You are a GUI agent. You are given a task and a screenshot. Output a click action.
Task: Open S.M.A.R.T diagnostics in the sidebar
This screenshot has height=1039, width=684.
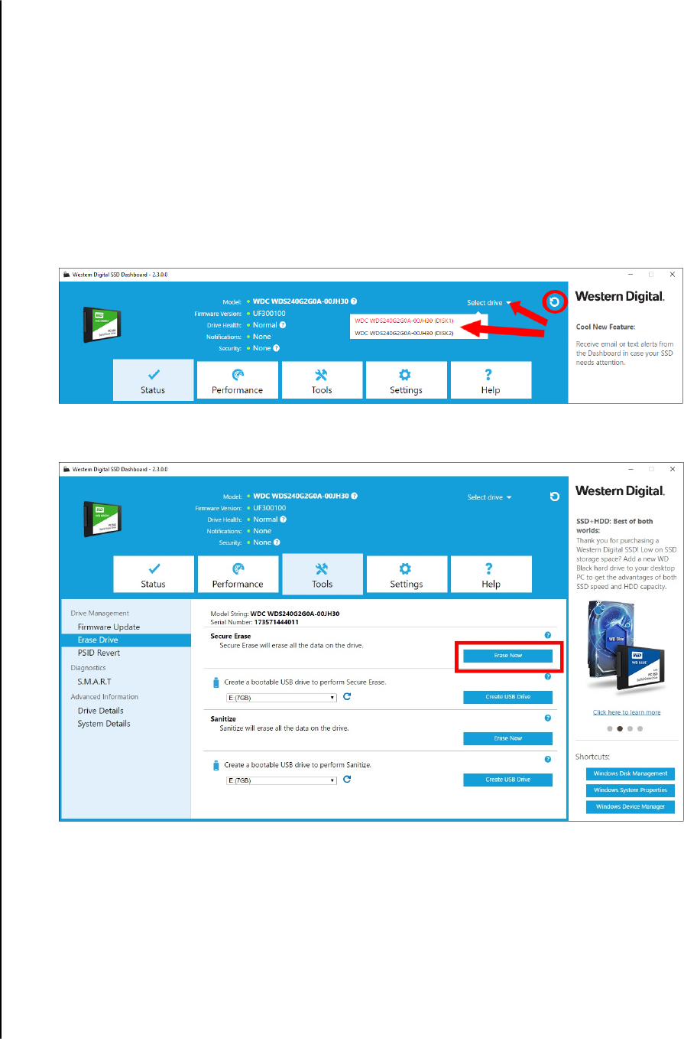click(95, 681)
